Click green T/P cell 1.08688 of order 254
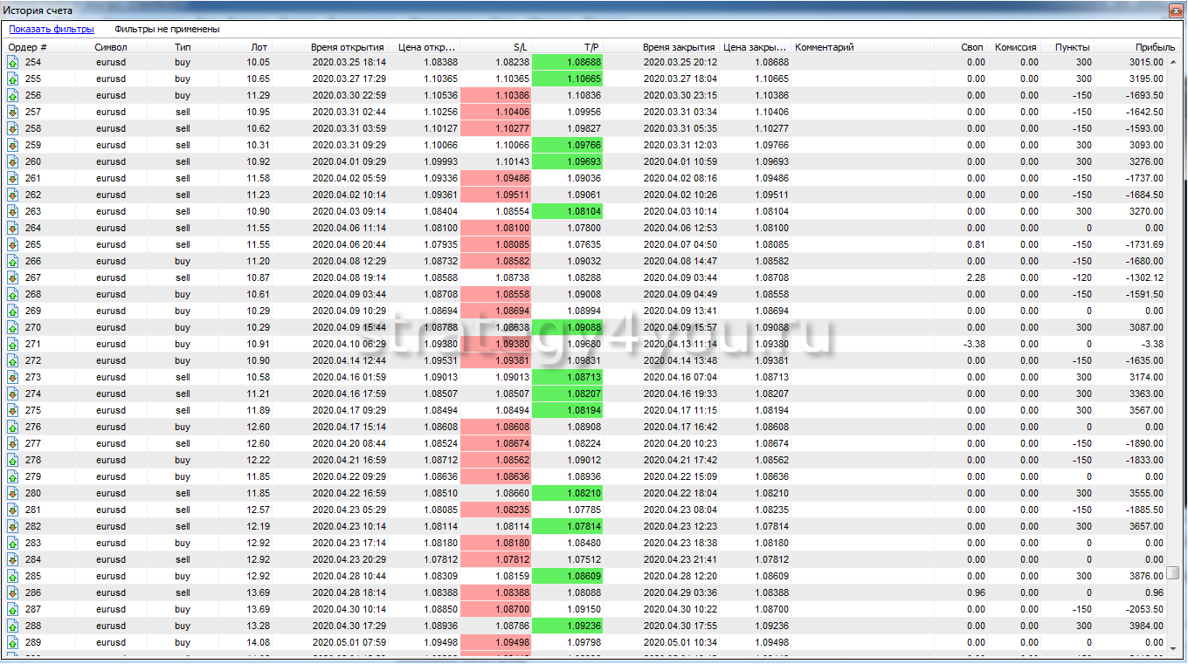 [x=567, y=62]
